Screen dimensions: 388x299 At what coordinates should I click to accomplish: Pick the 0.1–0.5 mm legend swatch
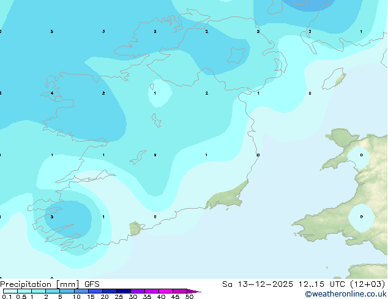point(10,291)
